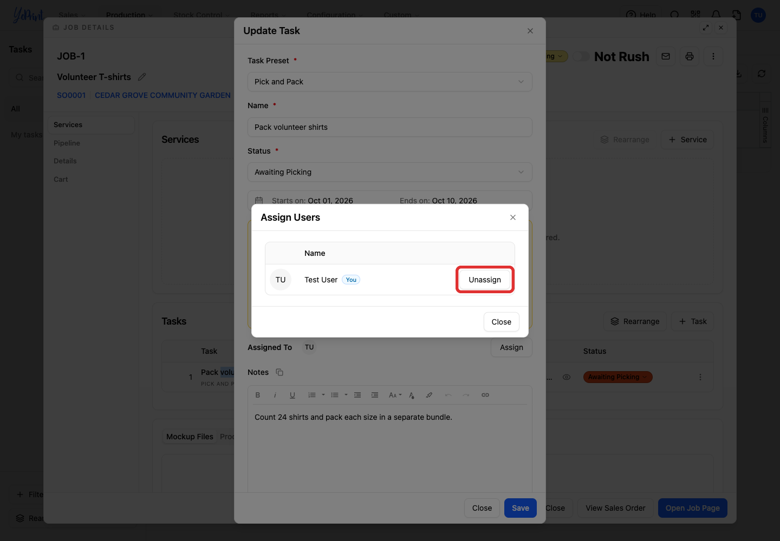
Task: Click the TU avatar in Assign Users row
Action: coord(281,280)
